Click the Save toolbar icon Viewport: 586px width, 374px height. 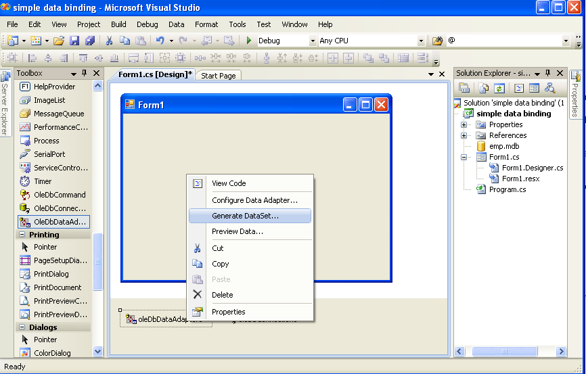click(74, 41)
